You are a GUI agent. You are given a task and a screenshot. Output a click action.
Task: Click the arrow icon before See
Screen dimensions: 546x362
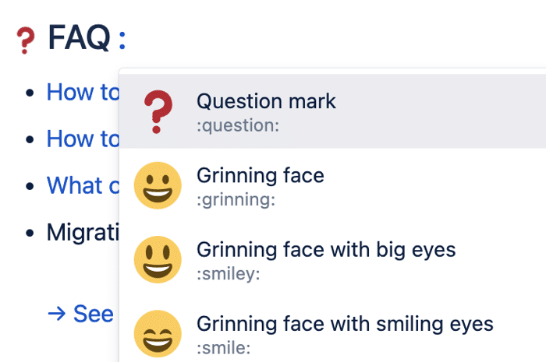coord(56,314)
